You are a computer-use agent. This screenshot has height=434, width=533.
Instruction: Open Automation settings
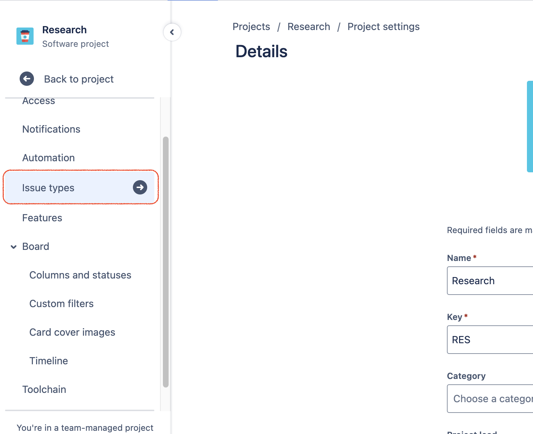[x=48, y=158]
